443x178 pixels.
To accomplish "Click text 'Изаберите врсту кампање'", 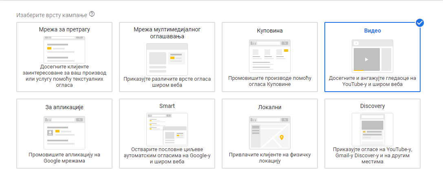I will point(52,14).
